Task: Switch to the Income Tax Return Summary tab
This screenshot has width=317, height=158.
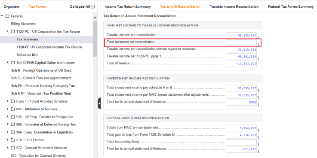Action: (128, 7)
